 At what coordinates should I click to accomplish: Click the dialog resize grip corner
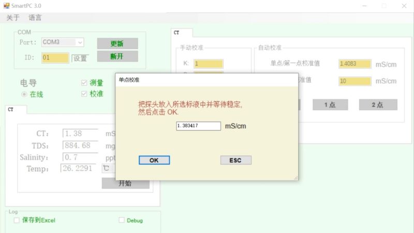[x=296, y=178]
